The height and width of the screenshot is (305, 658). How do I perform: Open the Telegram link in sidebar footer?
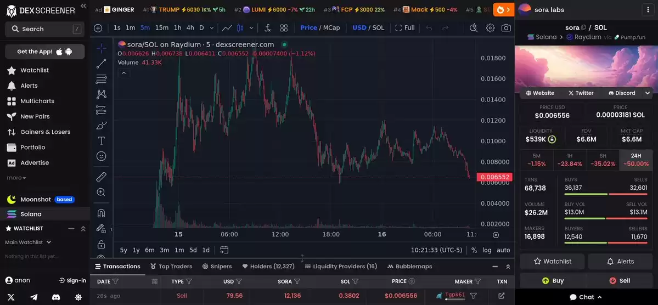point(33,297)
